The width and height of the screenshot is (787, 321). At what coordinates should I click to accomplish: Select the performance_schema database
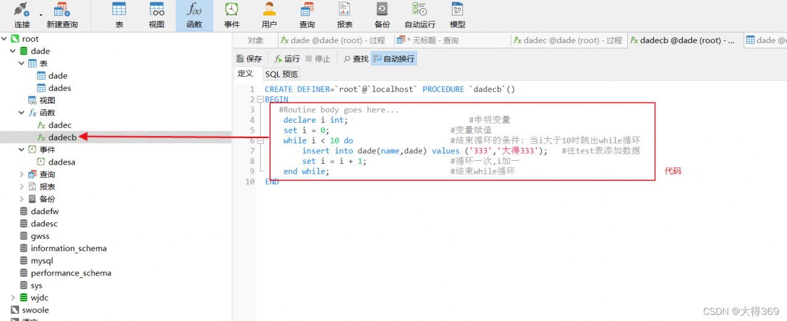71,273
